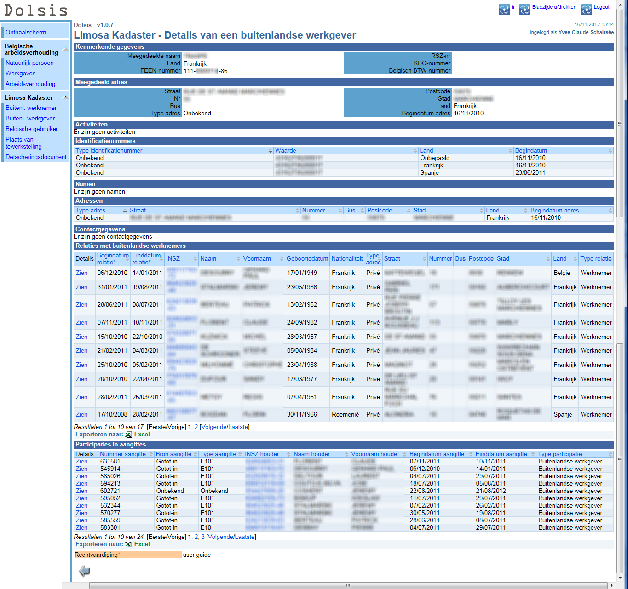Click Zien for werknemer relation starting 06/12/2010
Viewport: 628px width, 589px height.
pyautogui.click(x=81, y=273)
